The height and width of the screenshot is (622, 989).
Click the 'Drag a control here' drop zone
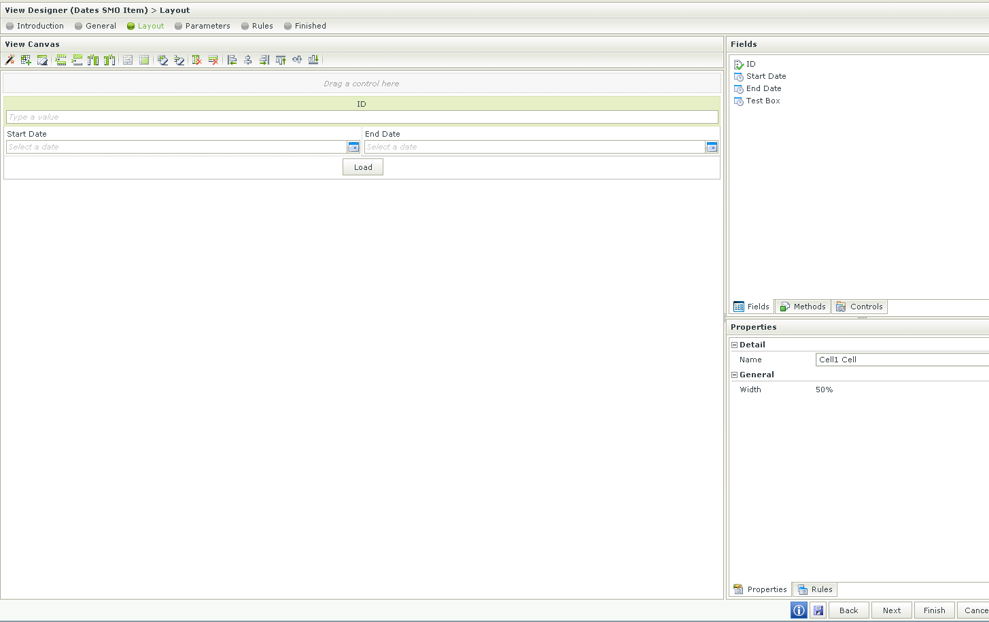(x=362, y=84)
